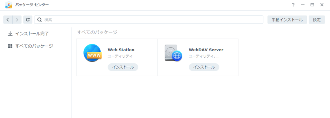Click the すべてのパッケージ section heading

(x=97, y=33)
